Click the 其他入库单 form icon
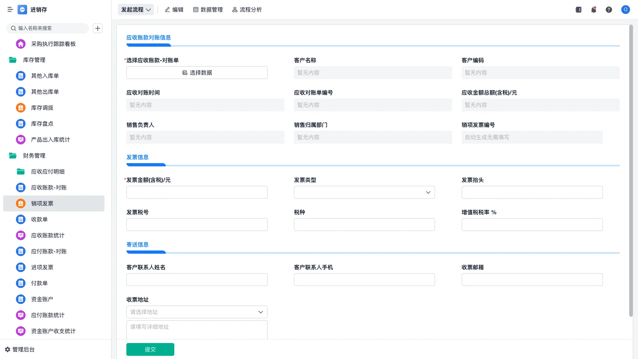The width and height of the screenshot is (638, 359). click(21, 76)
